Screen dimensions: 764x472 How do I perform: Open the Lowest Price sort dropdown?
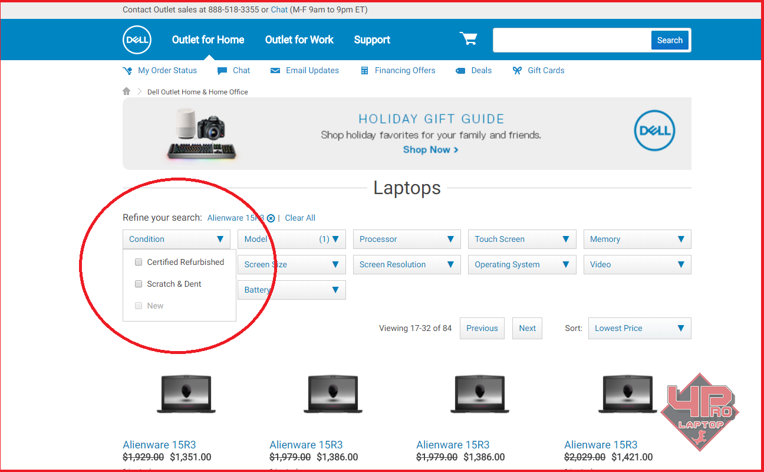[640, 329]
